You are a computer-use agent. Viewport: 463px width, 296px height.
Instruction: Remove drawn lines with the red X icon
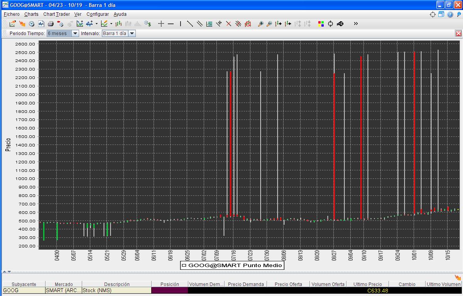click(228, 24)
